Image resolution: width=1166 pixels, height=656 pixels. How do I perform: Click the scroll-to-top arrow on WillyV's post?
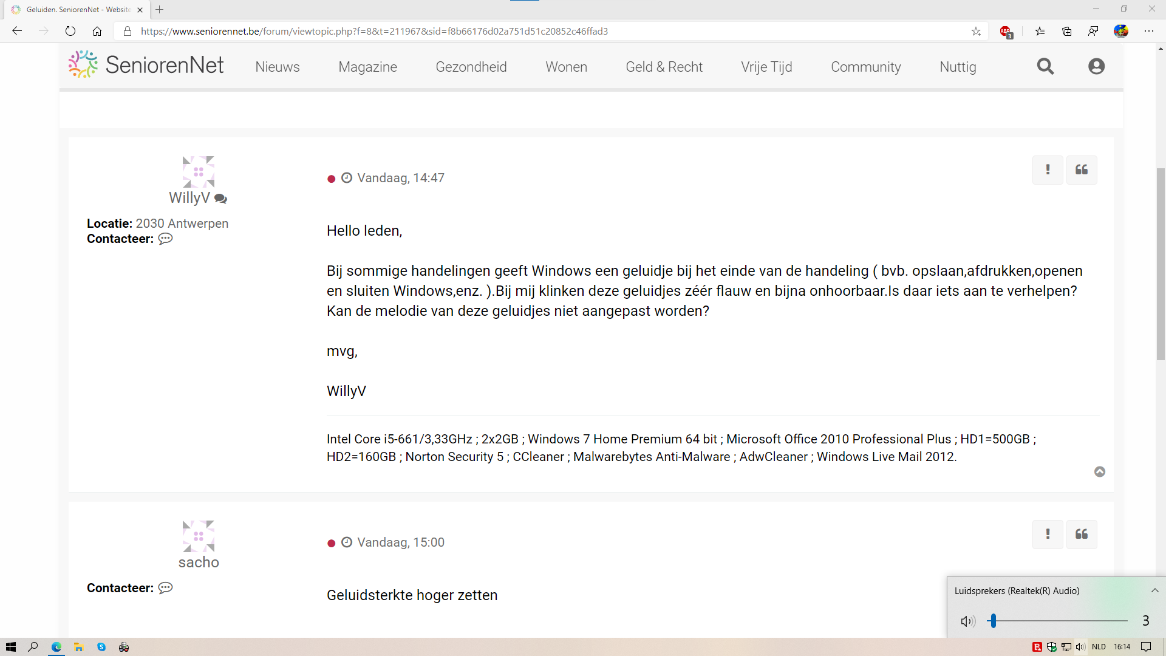click(x=1100, y=472)
